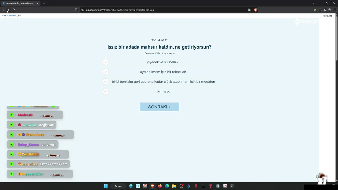Click the 'Soru 4 of 12' progress text

[159, 40]
